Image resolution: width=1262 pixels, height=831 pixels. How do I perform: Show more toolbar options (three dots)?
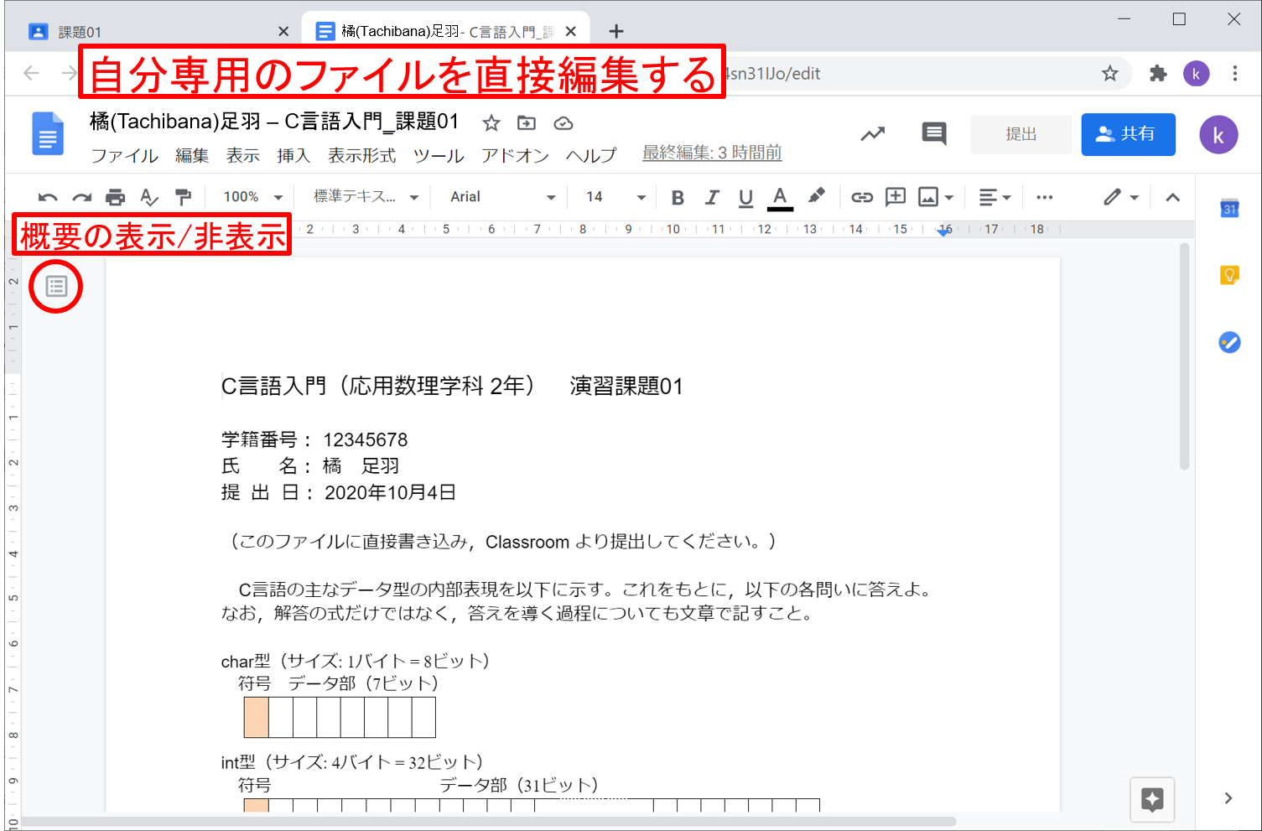pyautogui.click(x=1044, y=198)
